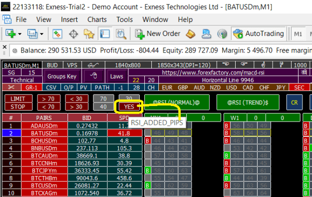
Task: Open the File menu
Action: [21, 19]
